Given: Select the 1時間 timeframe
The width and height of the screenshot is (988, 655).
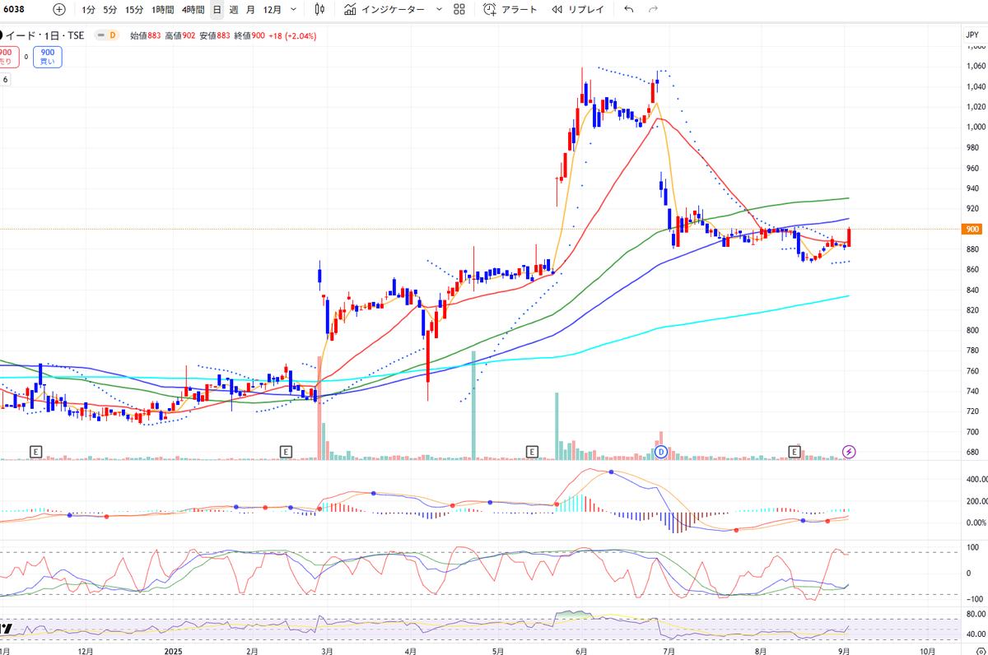Looking at the screenshot, I should (162, 10).
